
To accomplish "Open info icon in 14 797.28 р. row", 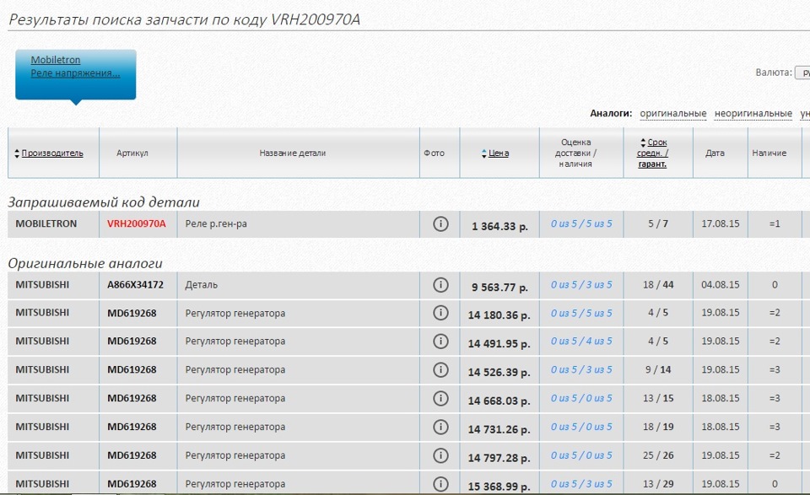I will tap(440, 455).
